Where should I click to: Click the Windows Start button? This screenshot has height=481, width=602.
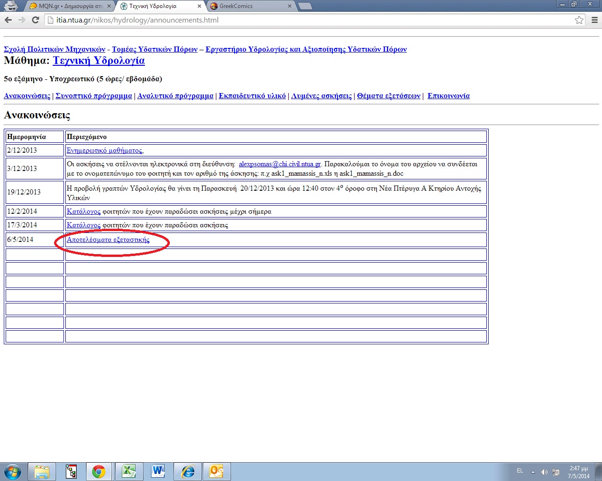[x=13, y=471]
